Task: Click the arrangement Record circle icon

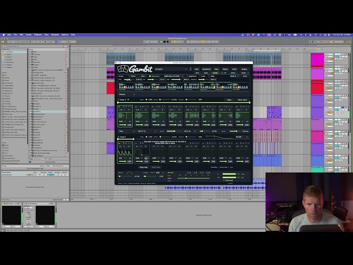Action: (168, 42)
